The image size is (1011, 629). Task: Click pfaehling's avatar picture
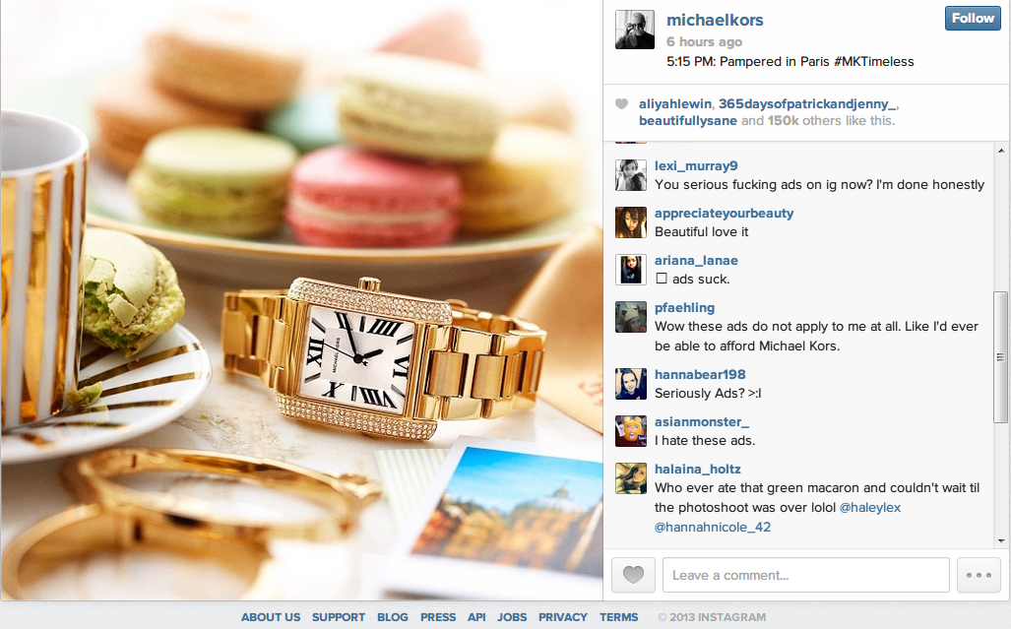coord(631,317)
